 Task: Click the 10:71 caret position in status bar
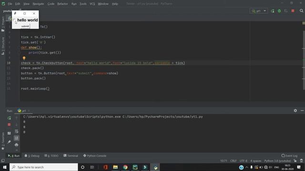[224, 161]
